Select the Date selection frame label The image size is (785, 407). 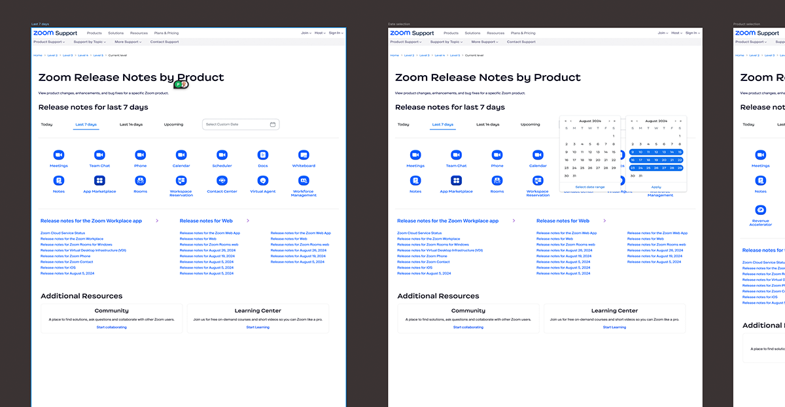tap(400, 24)
